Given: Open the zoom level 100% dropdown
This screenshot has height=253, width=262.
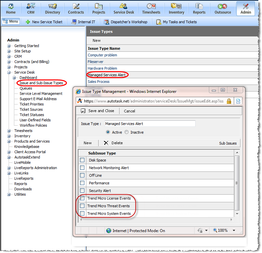Looking at the screenshot, I should 225,230.
